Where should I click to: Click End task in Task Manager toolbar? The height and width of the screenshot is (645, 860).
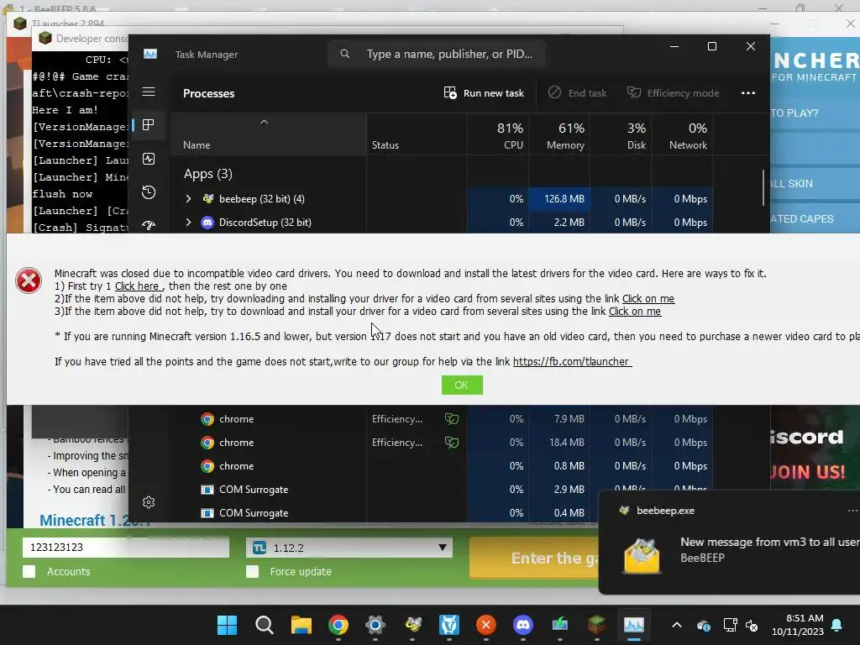[x=578, y=93]
